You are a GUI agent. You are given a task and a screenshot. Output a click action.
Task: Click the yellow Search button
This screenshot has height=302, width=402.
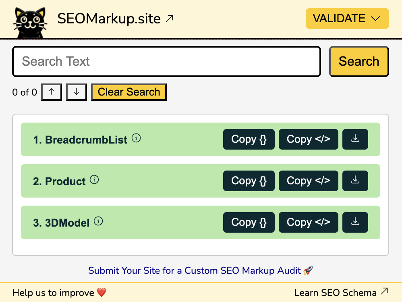[x=359, y=62]
